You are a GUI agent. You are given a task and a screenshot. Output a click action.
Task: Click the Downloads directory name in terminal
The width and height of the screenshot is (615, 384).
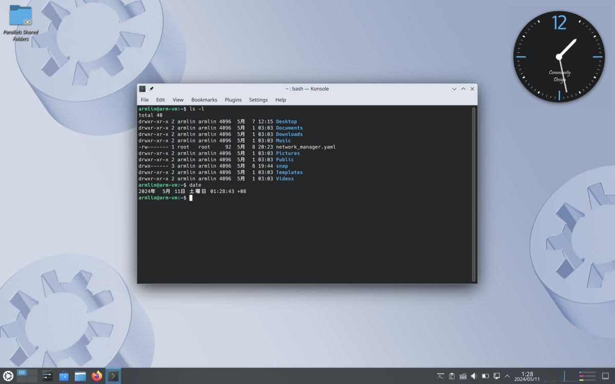pyautogui.click(x=290, y=134)
